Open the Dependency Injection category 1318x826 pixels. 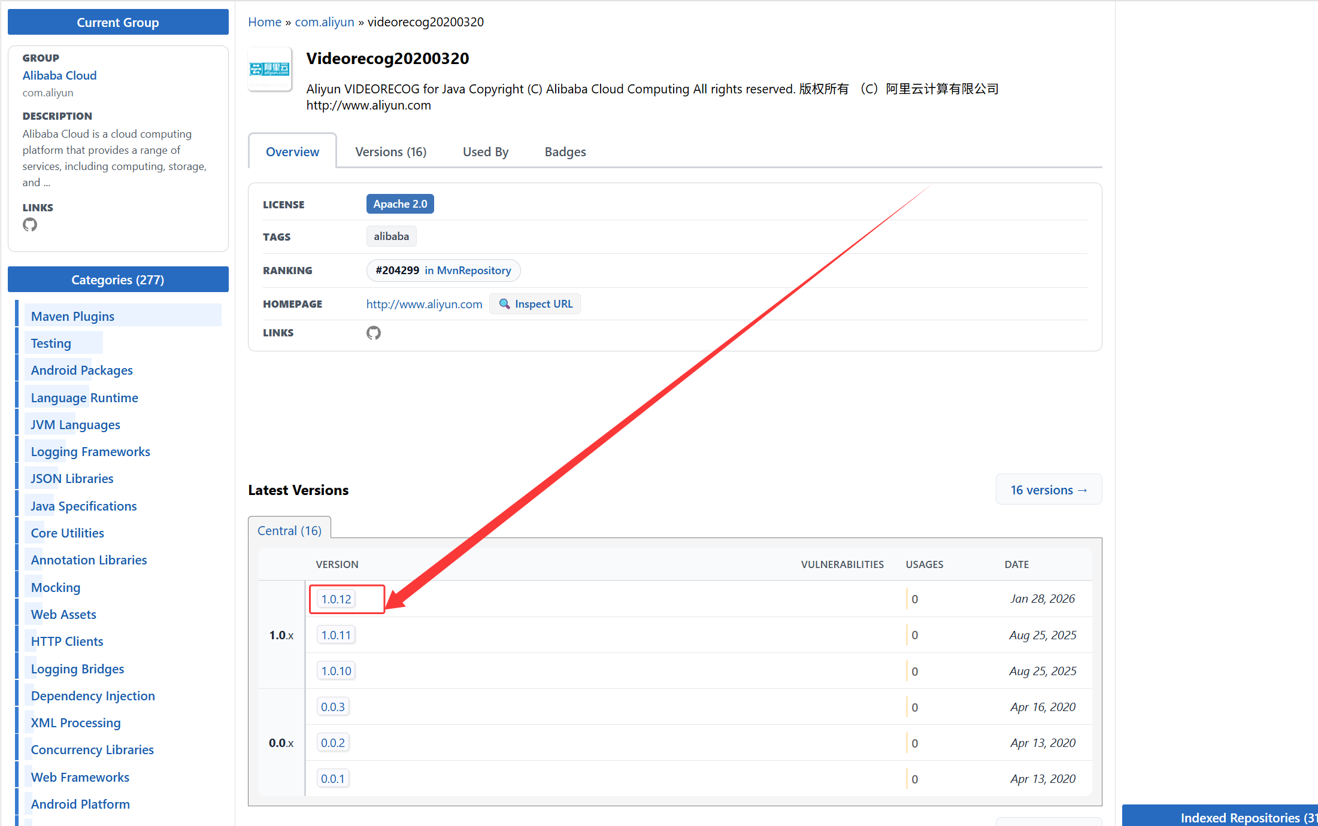pos(93,696)
